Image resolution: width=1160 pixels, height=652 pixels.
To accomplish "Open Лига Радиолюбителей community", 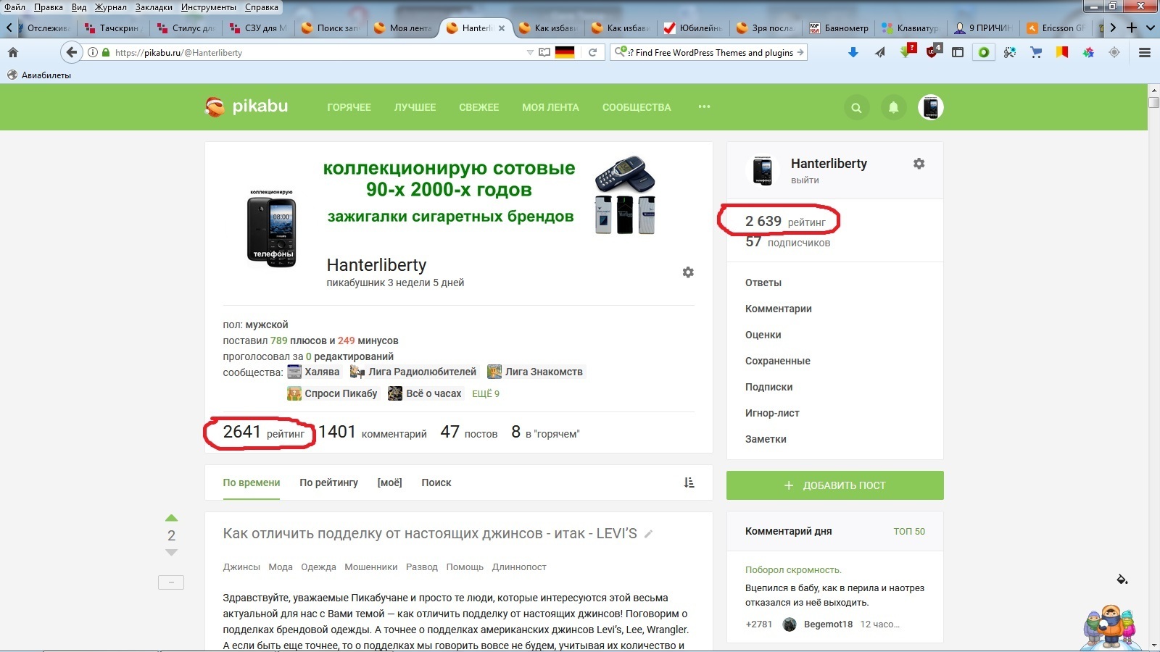I will pyautogui.click(x=413, y=372).
